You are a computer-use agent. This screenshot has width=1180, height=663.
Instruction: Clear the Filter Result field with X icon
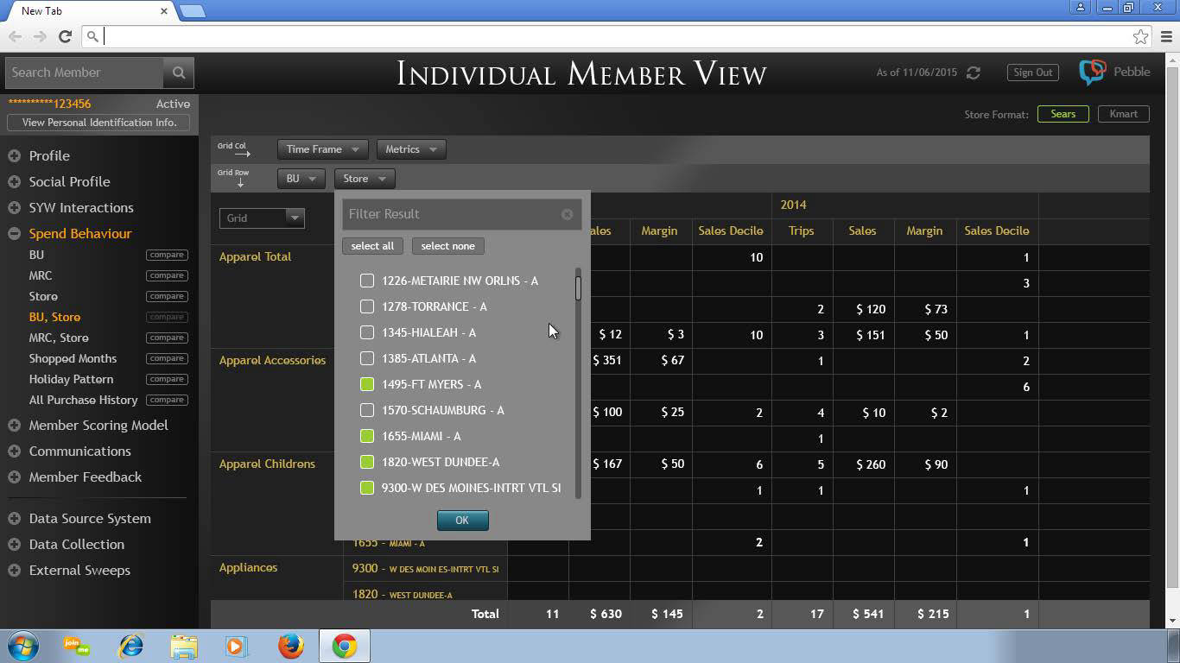click(x=567, y=214)
